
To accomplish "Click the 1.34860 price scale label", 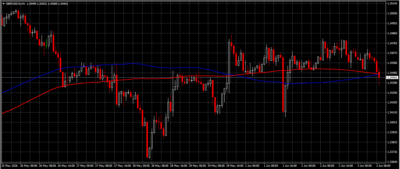I will pos(392,33).
